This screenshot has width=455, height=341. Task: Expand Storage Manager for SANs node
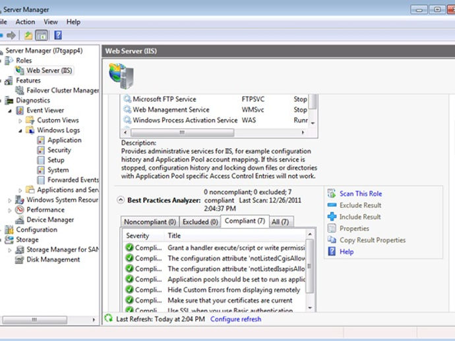[10, 249]
